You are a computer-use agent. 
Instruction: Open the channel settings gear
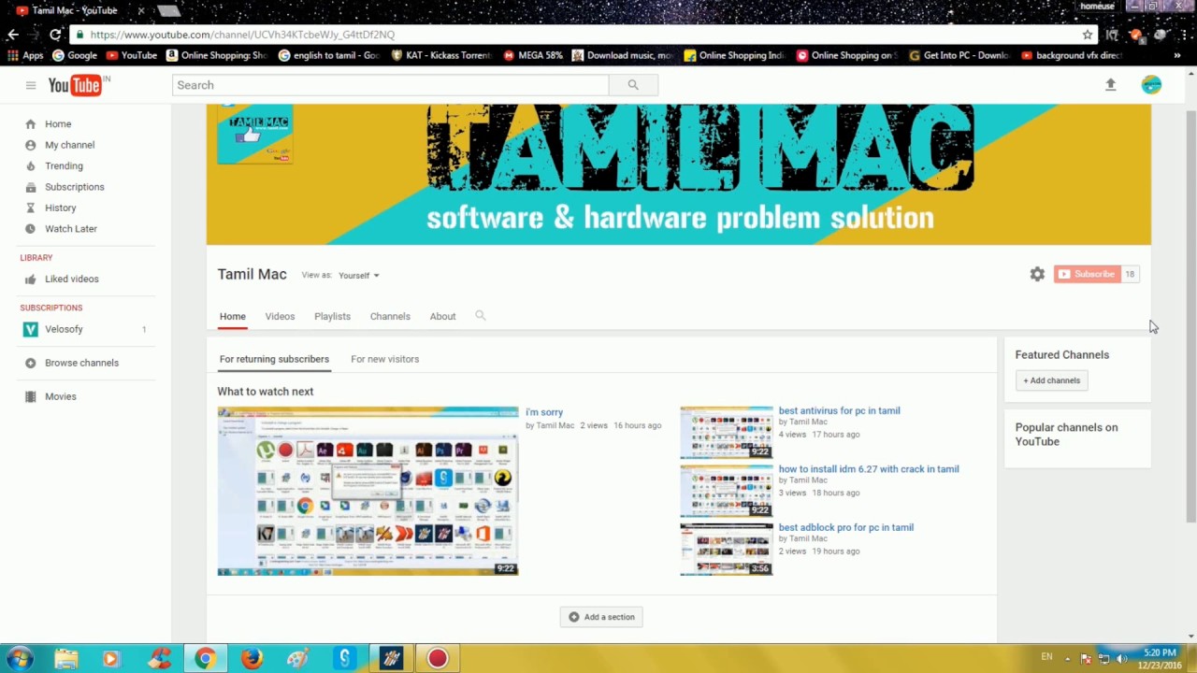tap(1037, 274)
